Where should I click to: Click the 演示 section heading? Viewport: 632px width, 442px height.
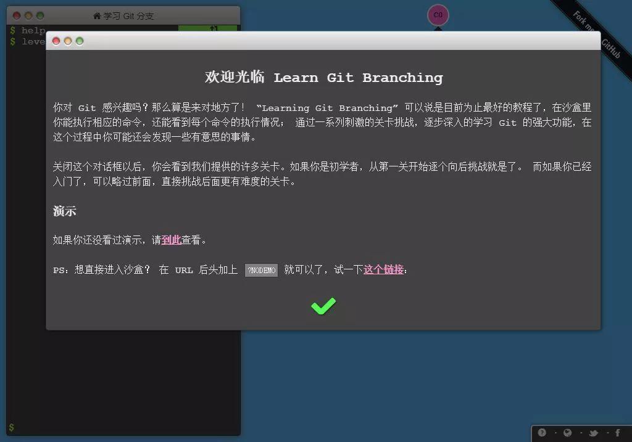click(x=64, y=211)
